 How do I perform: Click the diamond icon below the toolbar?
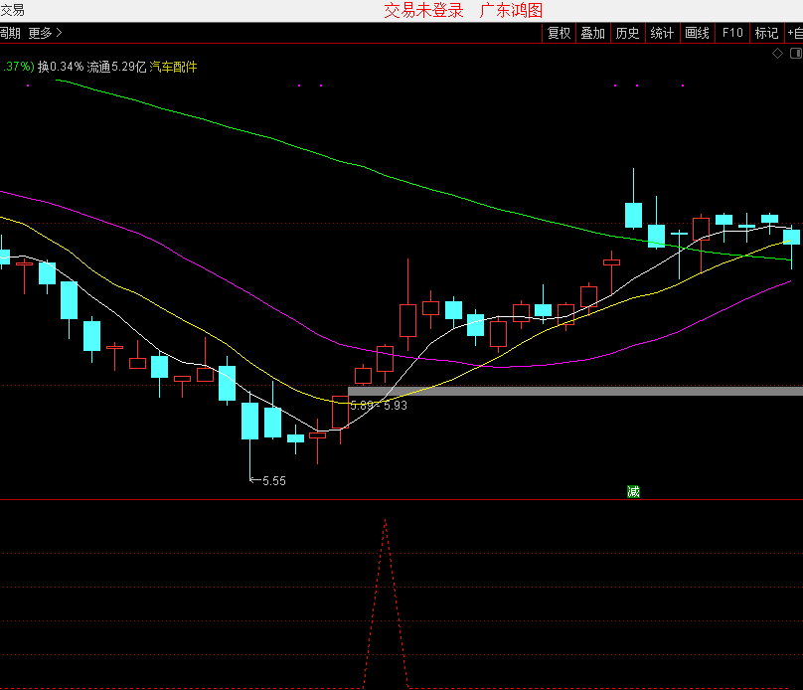pyautogui.click(x=778, y=54)
